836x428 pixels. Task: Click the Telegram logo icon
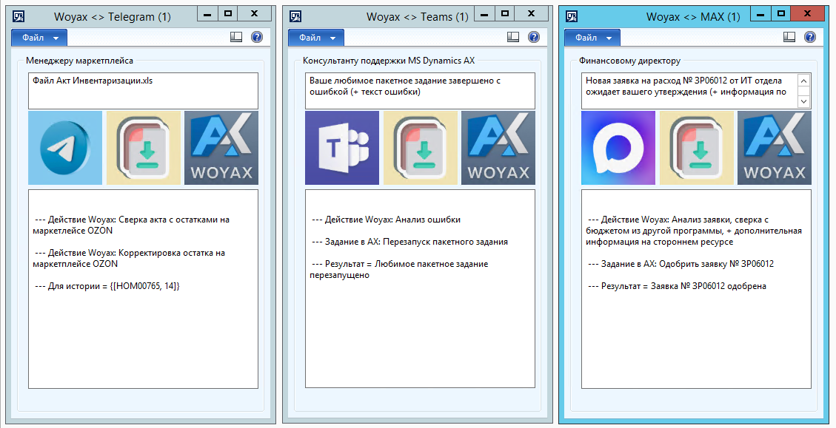coord(65,148)
